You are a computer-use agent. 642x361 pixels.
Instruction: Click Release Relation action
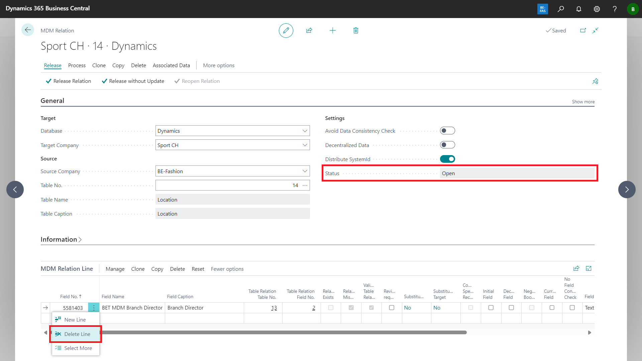pos(69,81)
